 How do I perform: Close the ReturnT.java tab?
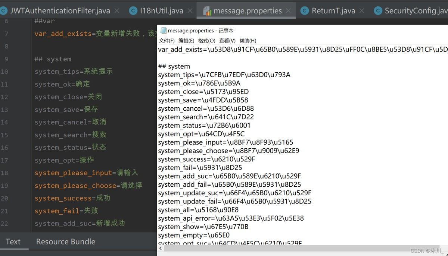pos(362,11)
